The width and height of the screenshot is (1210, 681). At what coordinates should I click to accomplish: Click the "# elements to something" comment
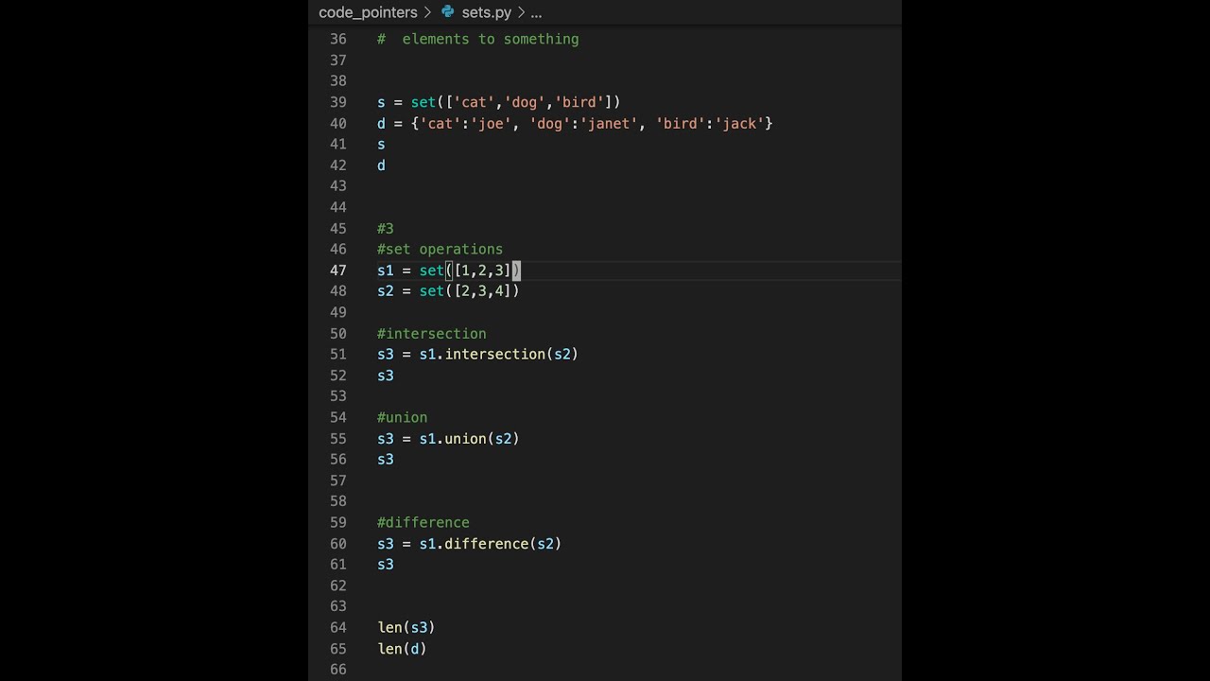(x=478, y=39)
